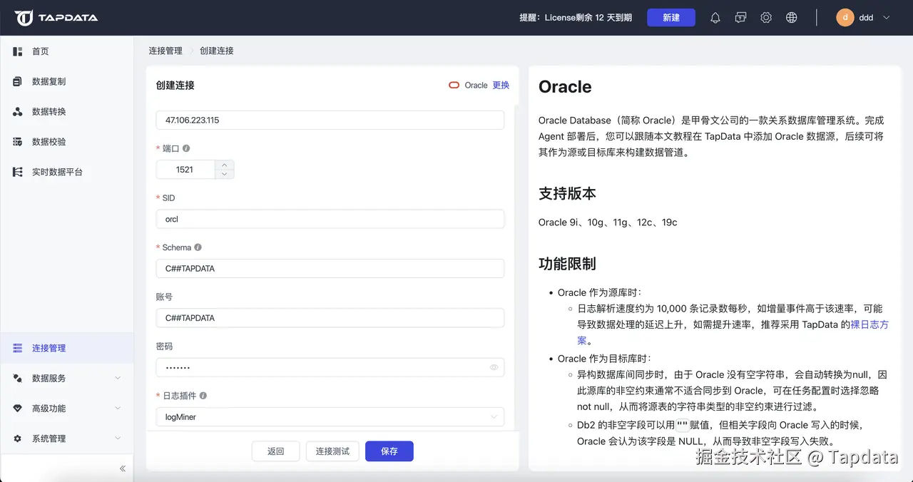This screenshot has height=482, width=913.
Task: Collapse the sidebar with the double-arrow icon
Action: coord(122,468)
